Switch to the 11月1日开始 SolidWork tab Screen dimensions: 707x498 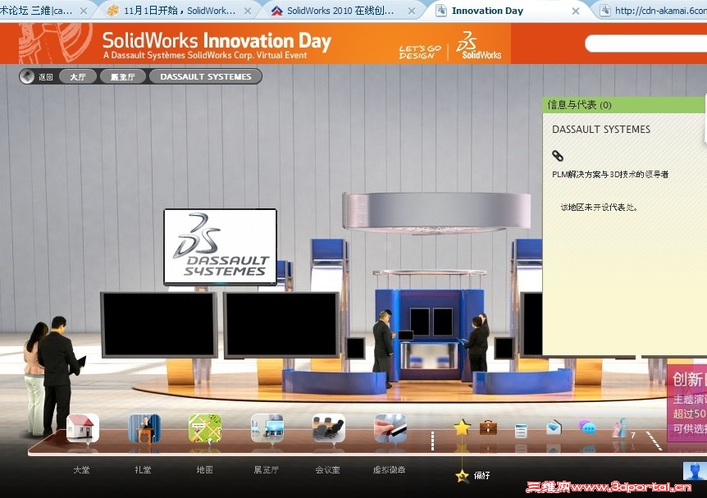[179, 11]
